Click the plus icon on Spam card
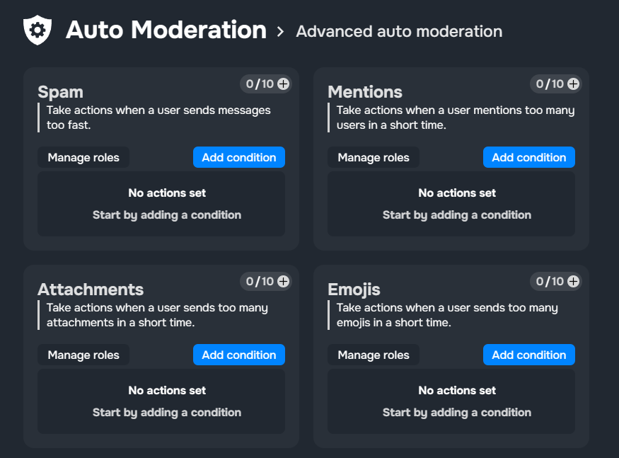This screenshot has height=458, width=619. tap(283, 84)
